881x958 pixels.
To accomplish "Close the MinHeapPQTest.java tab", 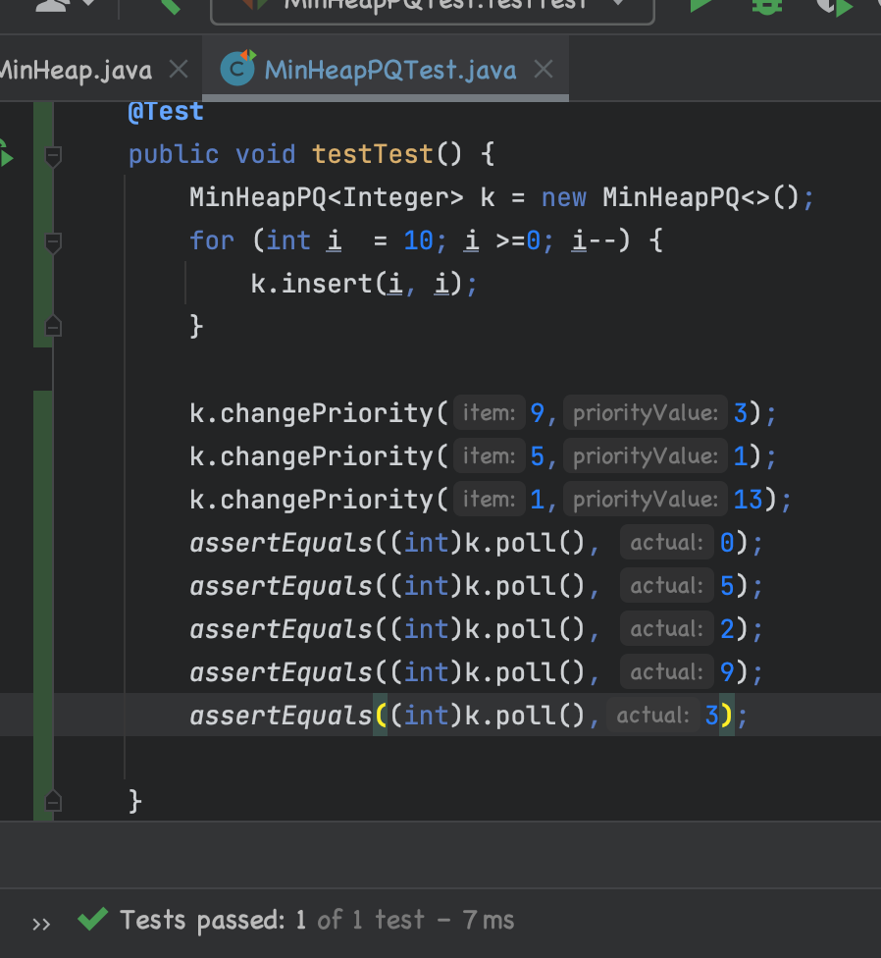I will click(543, 70).
